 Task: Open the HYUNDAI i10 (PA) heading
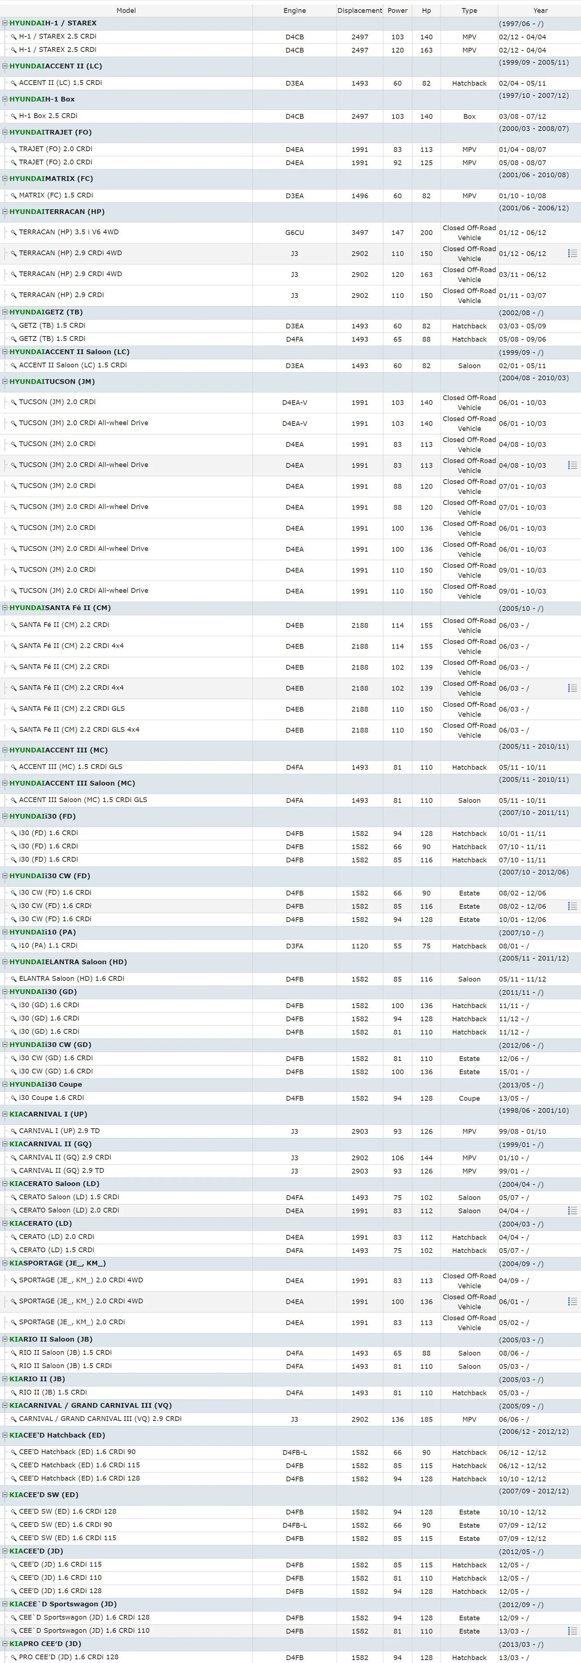point(43,933)
